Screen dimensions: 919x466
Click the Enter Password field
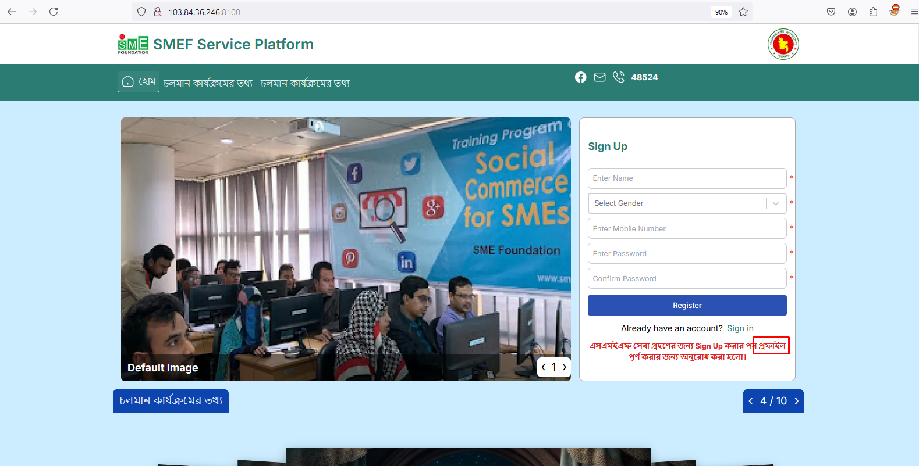687,253
